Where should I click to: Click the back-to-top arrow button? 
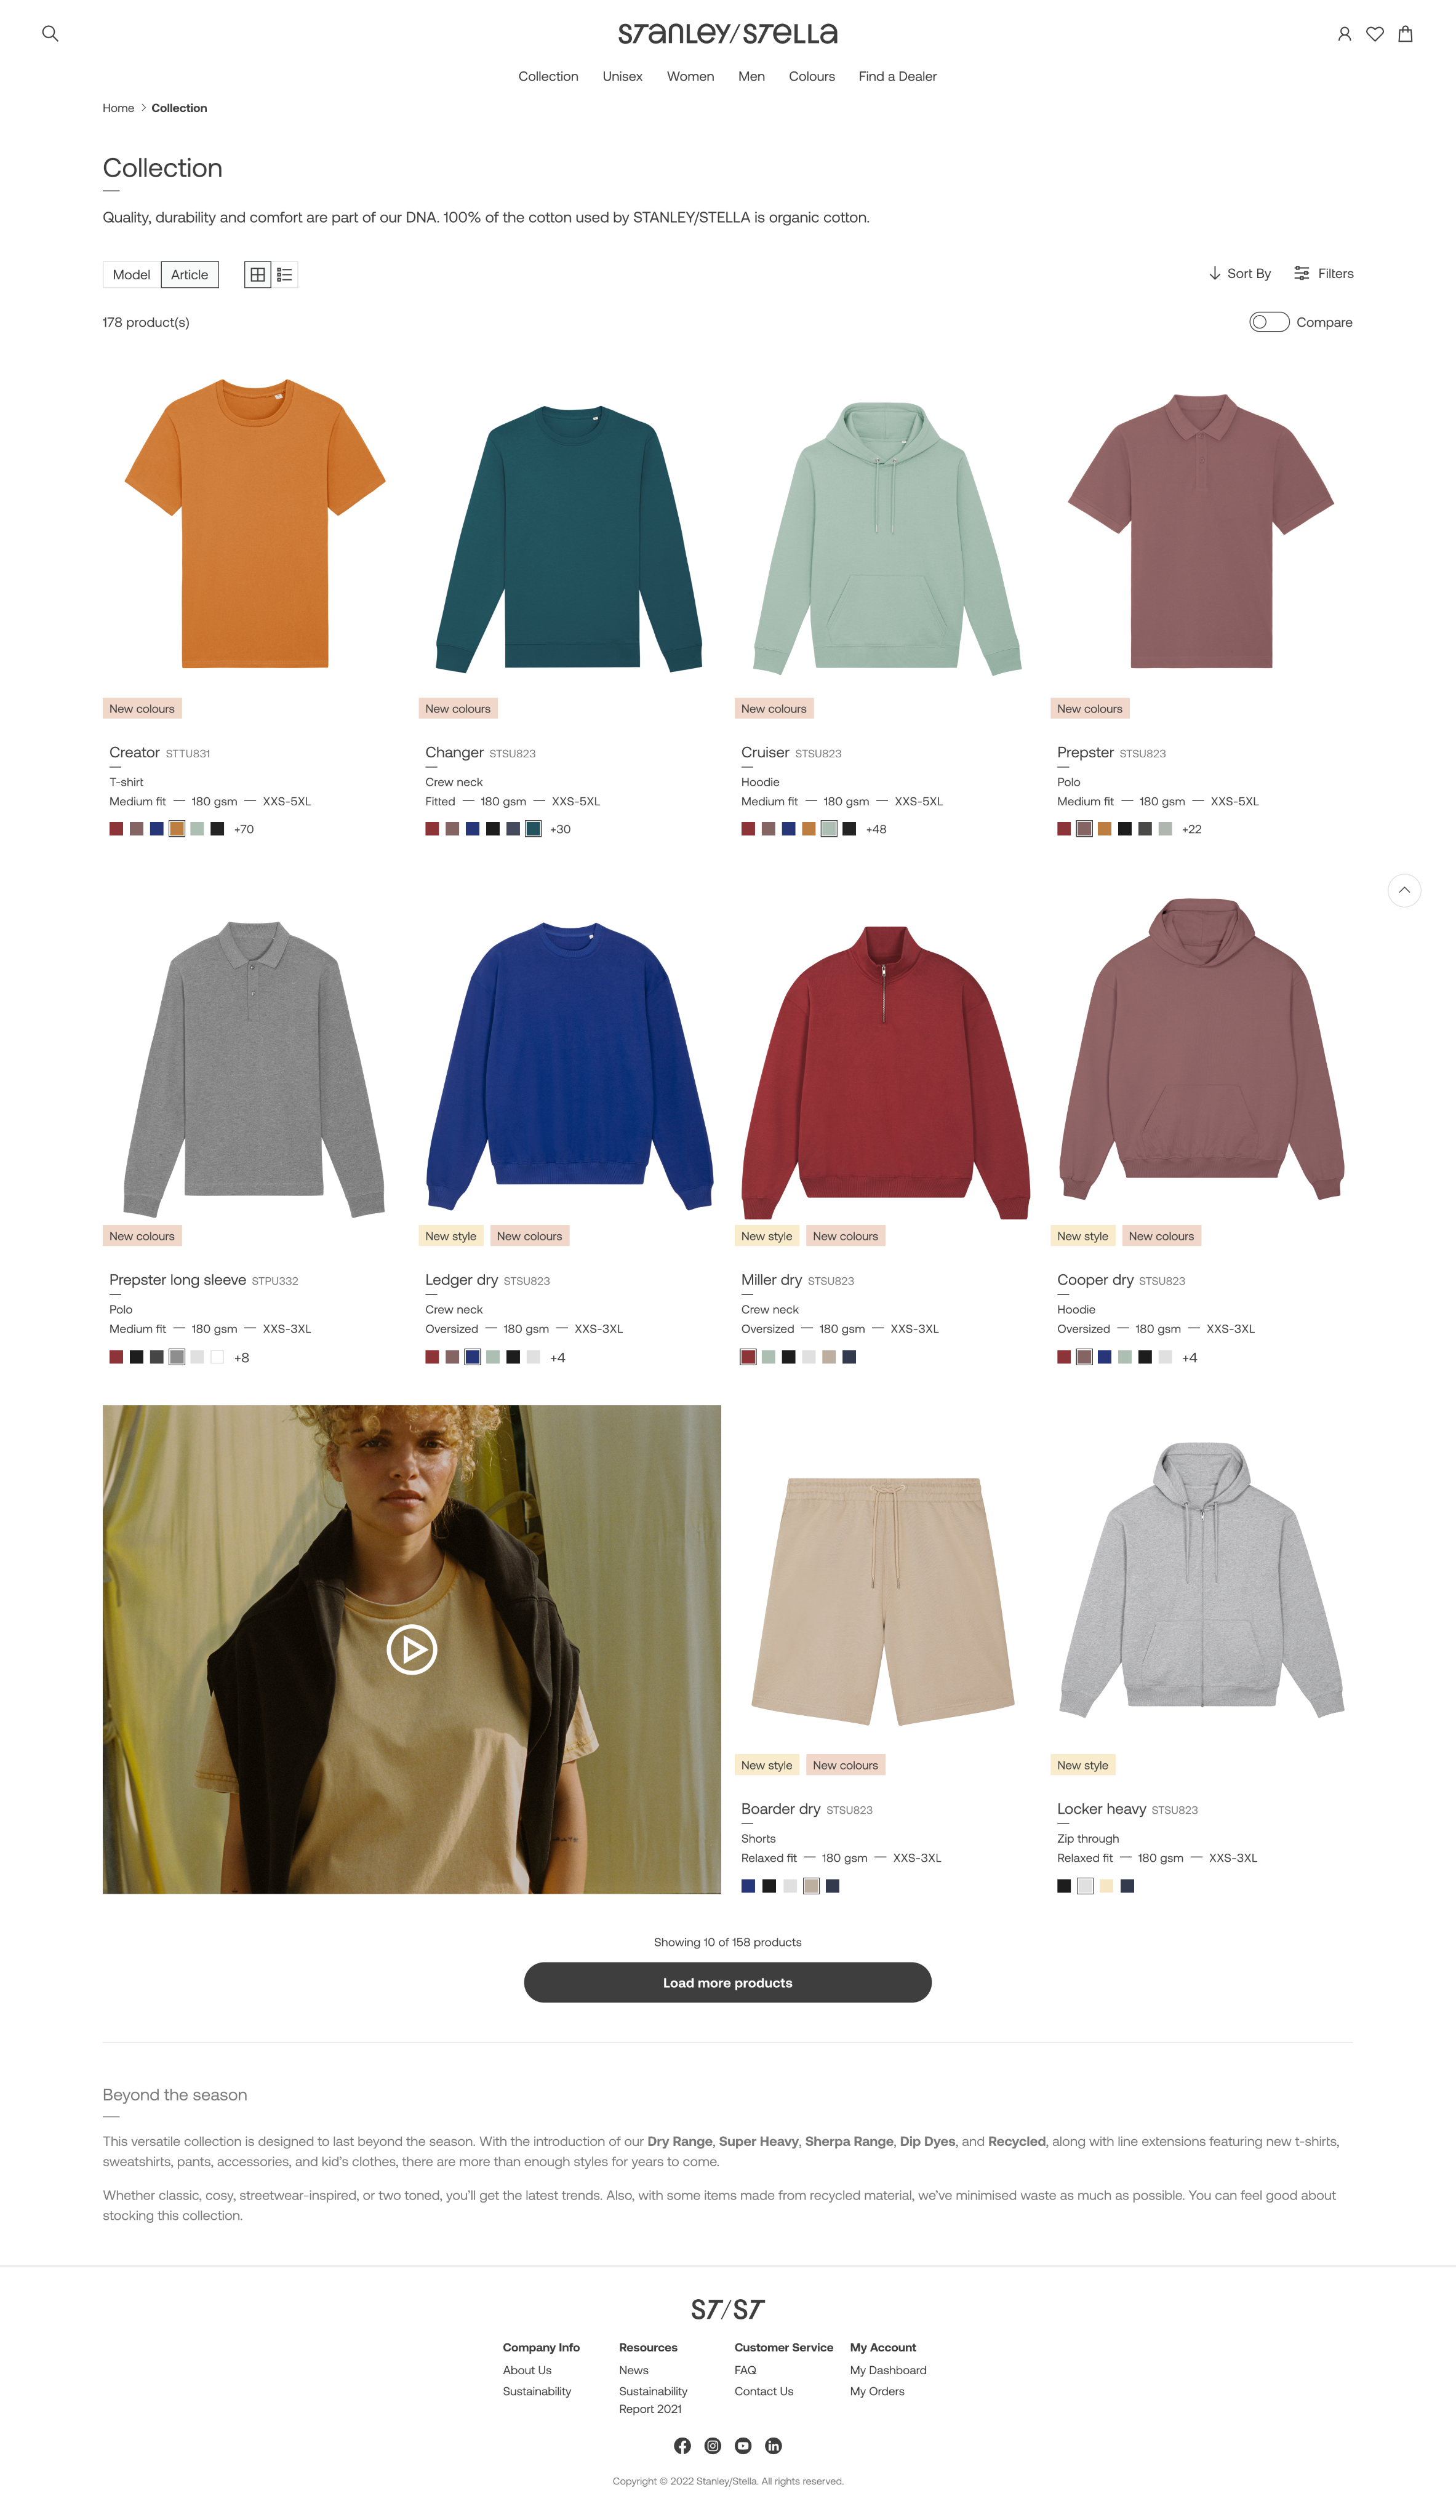tap(1404, 890)
